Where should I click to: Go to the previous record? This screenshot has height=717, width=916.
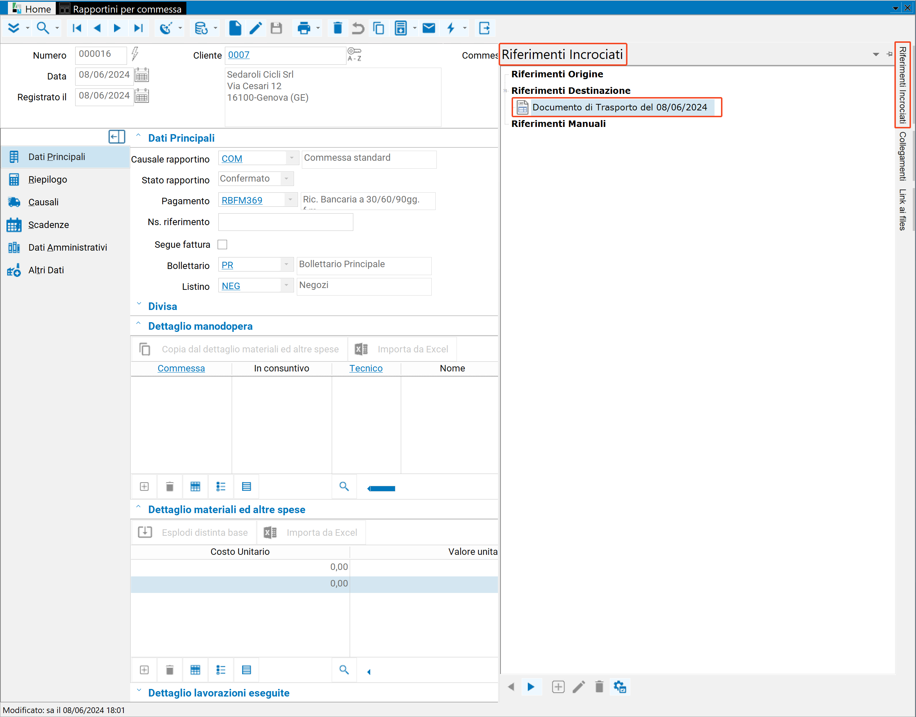click(x=97, y=28)
